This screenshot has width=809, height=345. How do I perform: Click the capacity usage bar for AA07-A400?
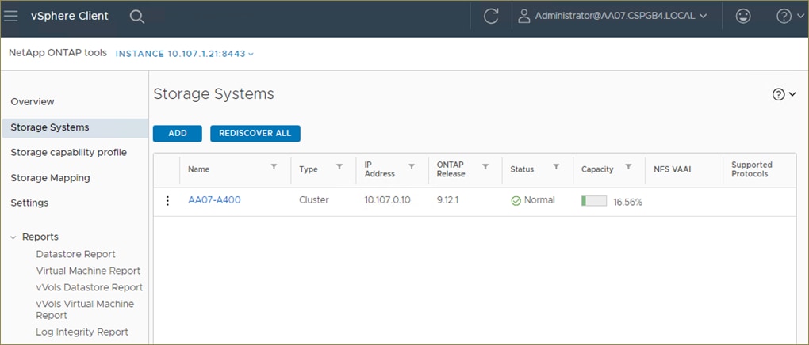pos(594,201)
